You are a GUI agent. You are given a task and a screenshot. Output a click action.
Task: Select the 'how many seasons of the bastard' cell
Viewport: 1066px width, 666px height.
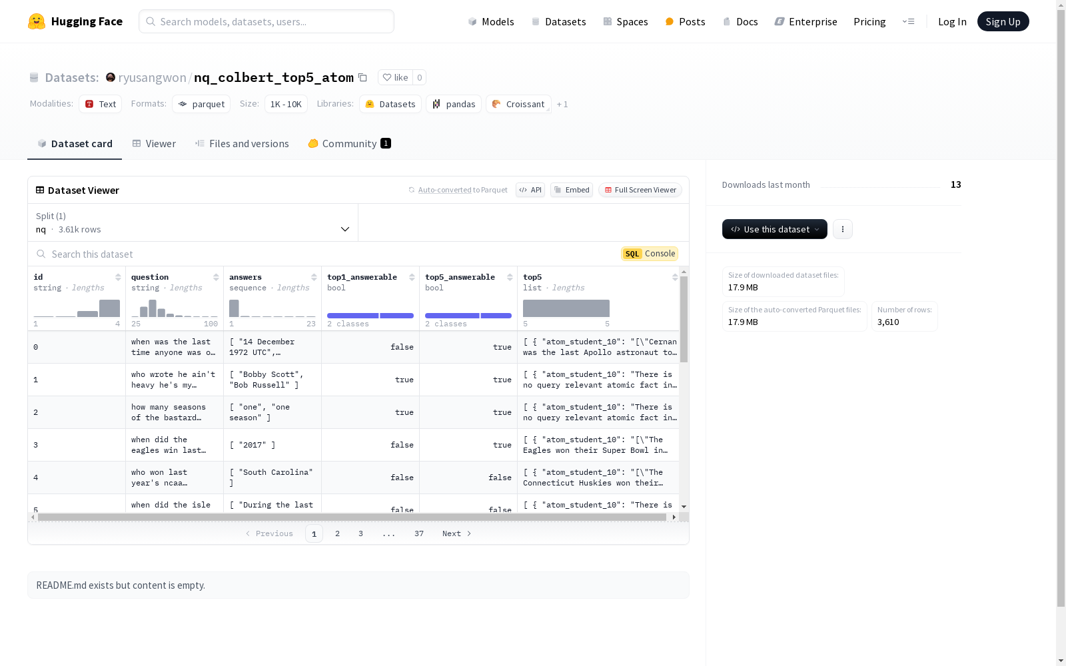pos(175,412)
